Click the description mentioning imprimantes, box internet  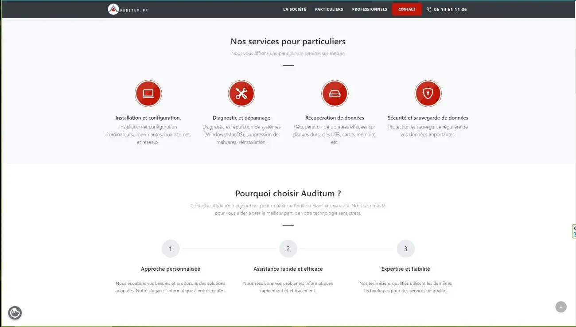[148, 135]
